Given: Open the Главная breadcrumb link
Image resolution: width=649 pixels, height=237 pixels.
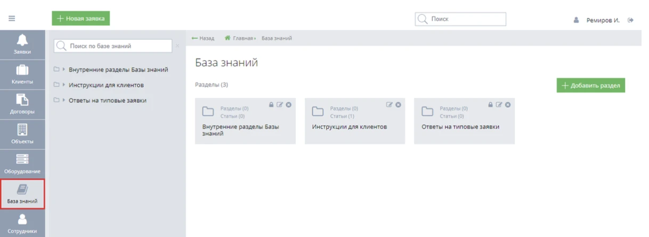Looking at the screenshot, I should click(x=244, y=38).
